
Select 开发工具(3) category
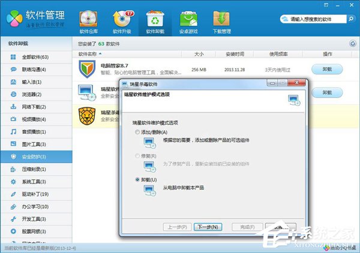point(36,219)
